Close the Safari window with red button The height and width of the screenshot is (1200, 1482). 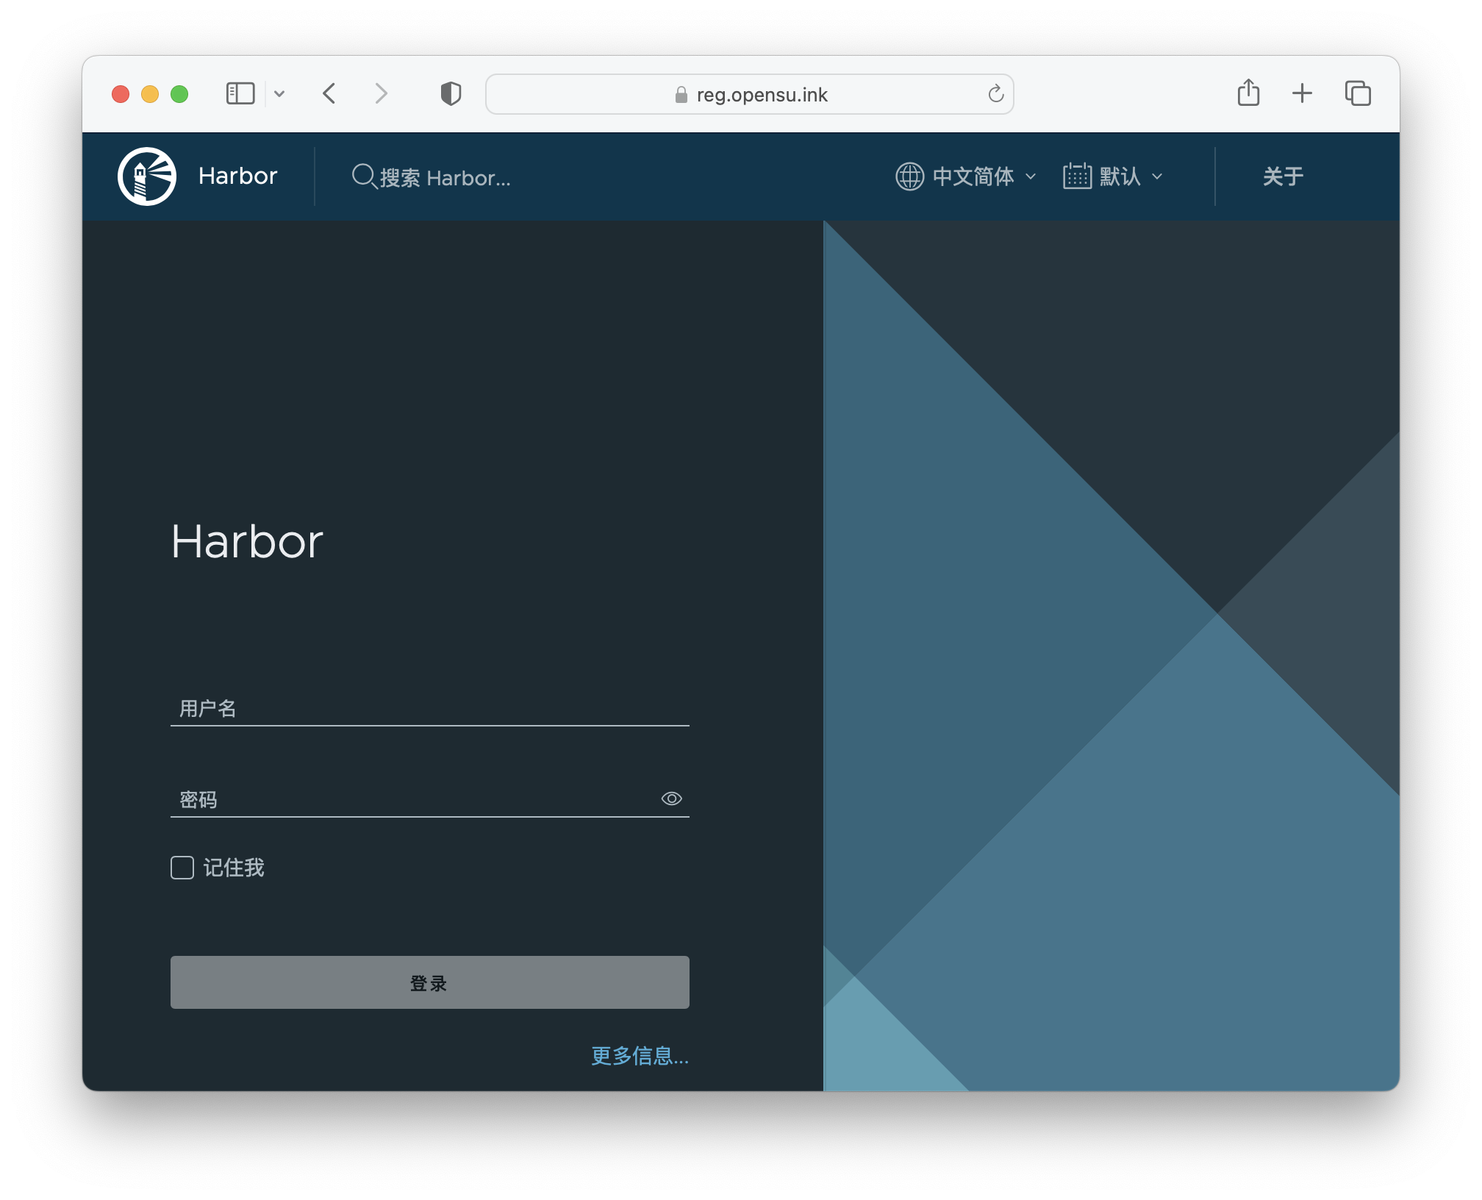(121, 94)
